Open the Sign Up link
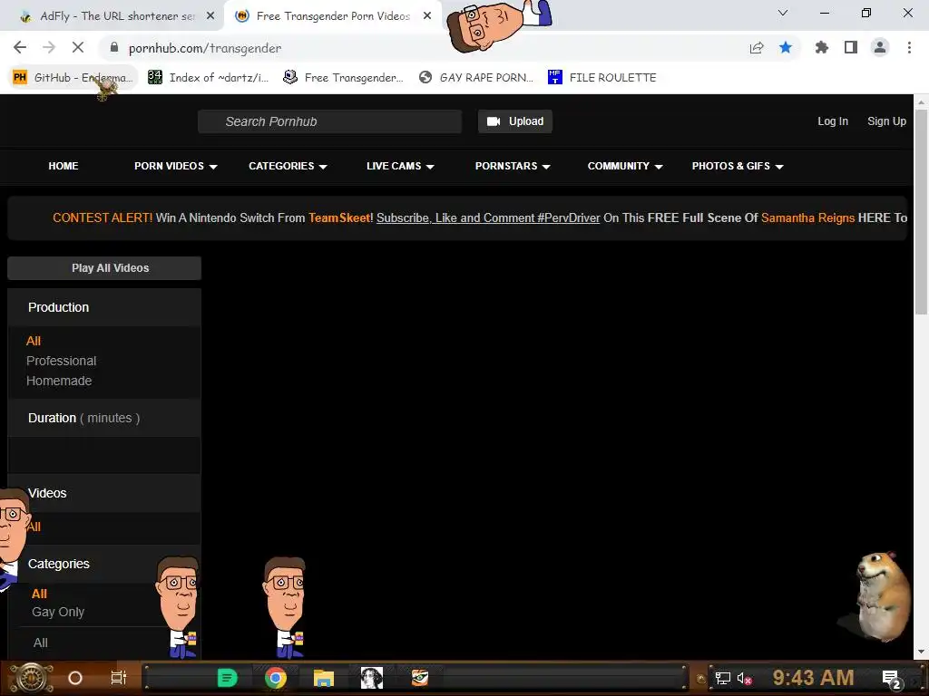Image resolution: width=929 pixels, height=696 pixels. coord(886,121)
